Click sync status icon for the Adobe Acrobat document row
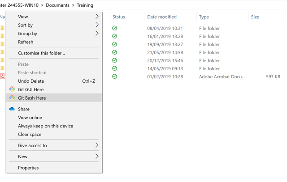This screenshot has height=182, width=287. [115, 76]
